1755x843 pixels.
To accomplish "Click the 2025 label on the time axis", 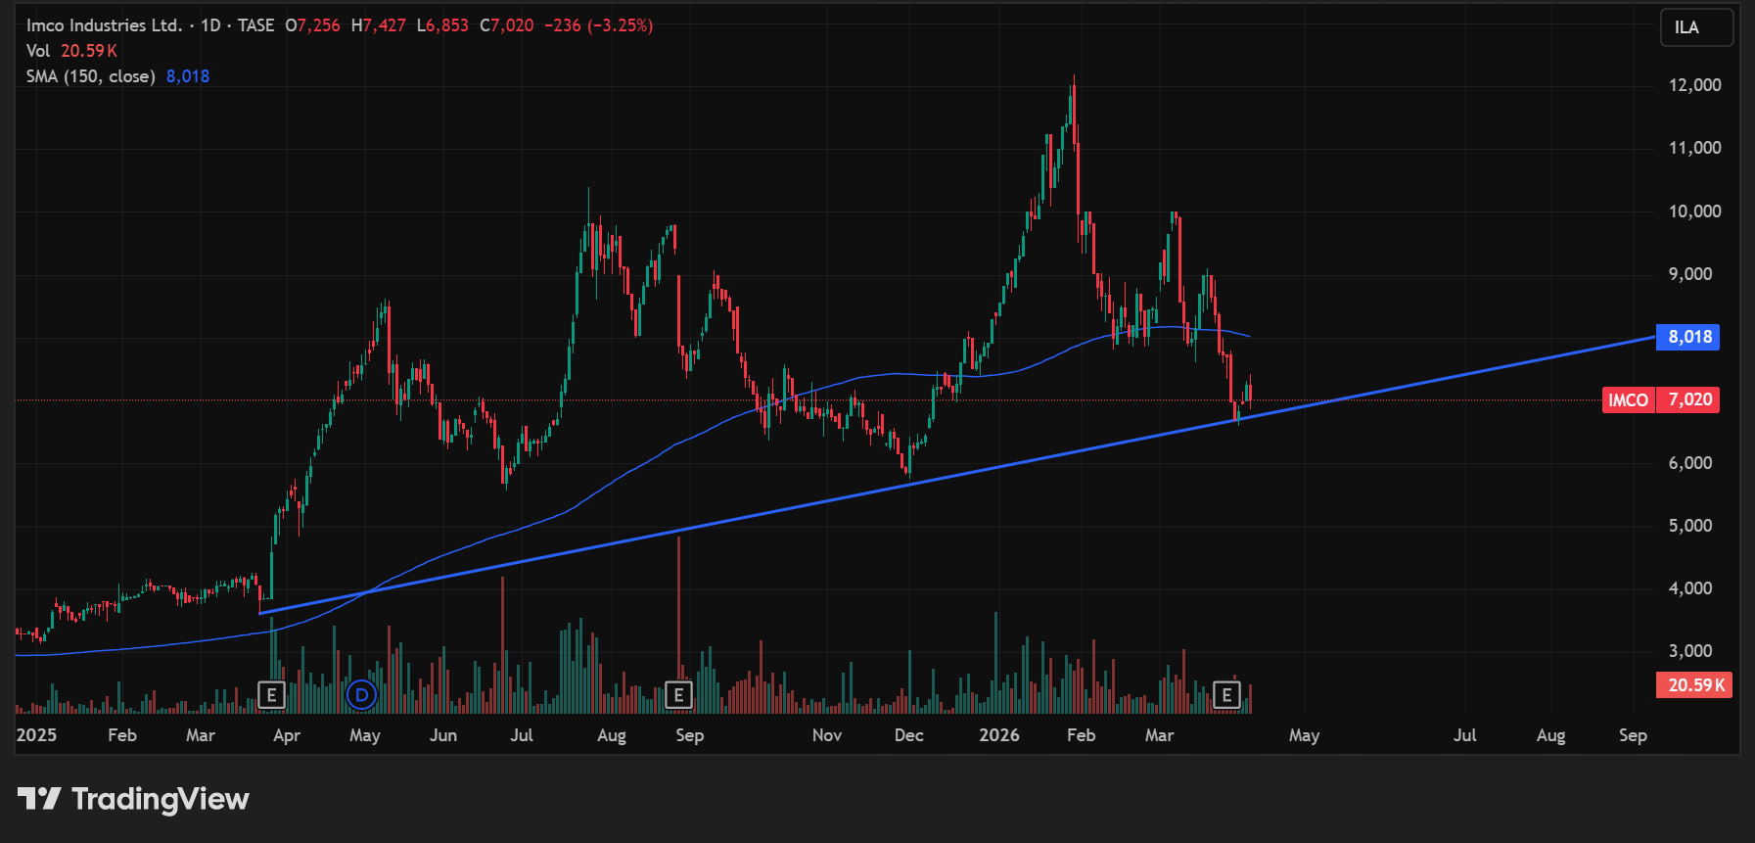I will (36, 735).
